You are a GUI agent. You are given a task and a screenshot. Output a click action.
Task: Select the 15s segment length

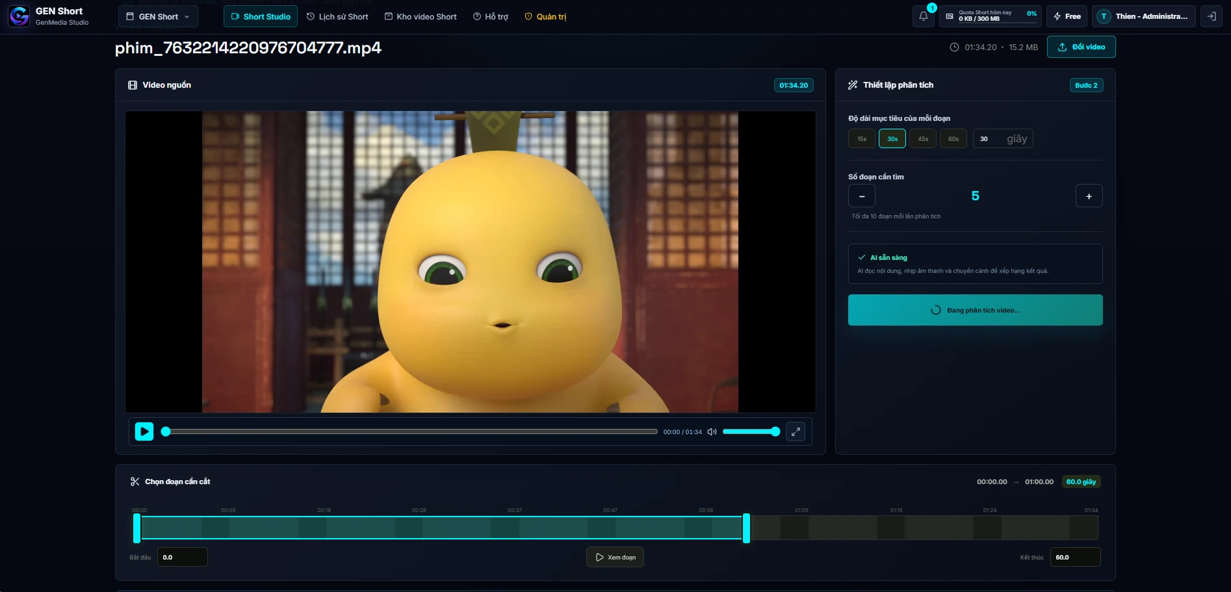pyautogui.click(x=862, y=138)
